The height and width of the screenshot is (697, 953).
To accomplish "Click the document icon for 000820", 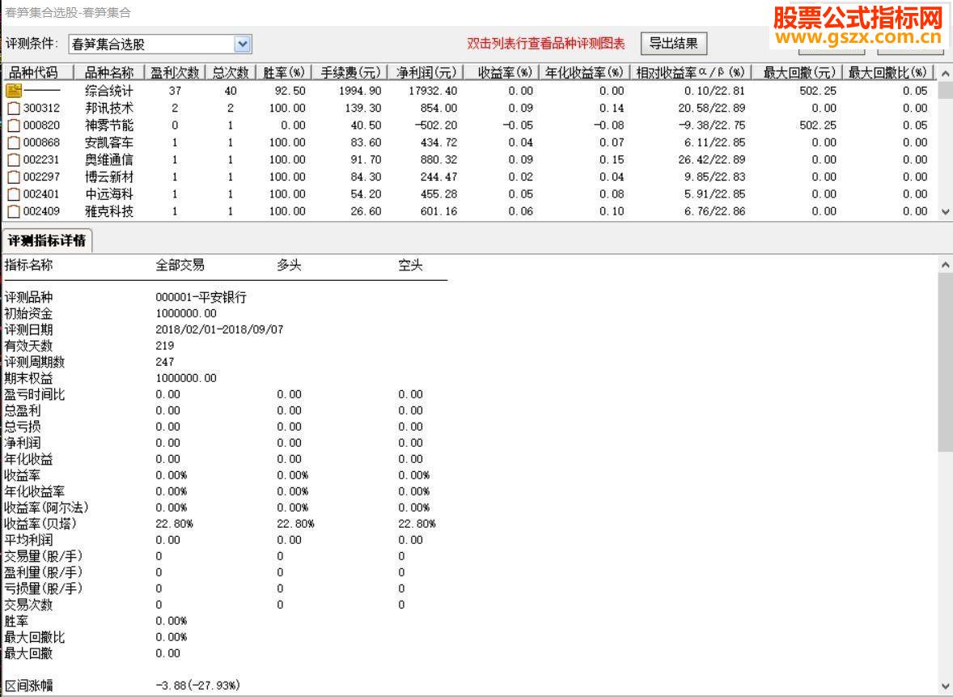I will 14,125.
